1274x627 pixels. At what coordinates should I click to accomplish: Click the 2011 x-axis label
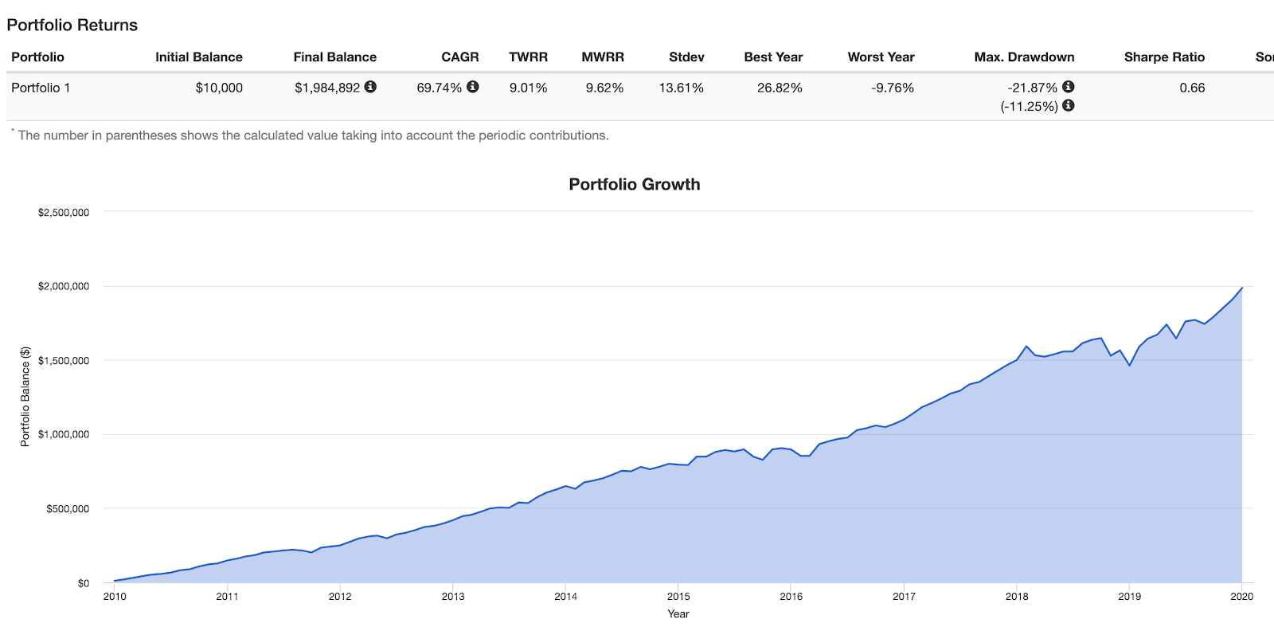[227, 596]
